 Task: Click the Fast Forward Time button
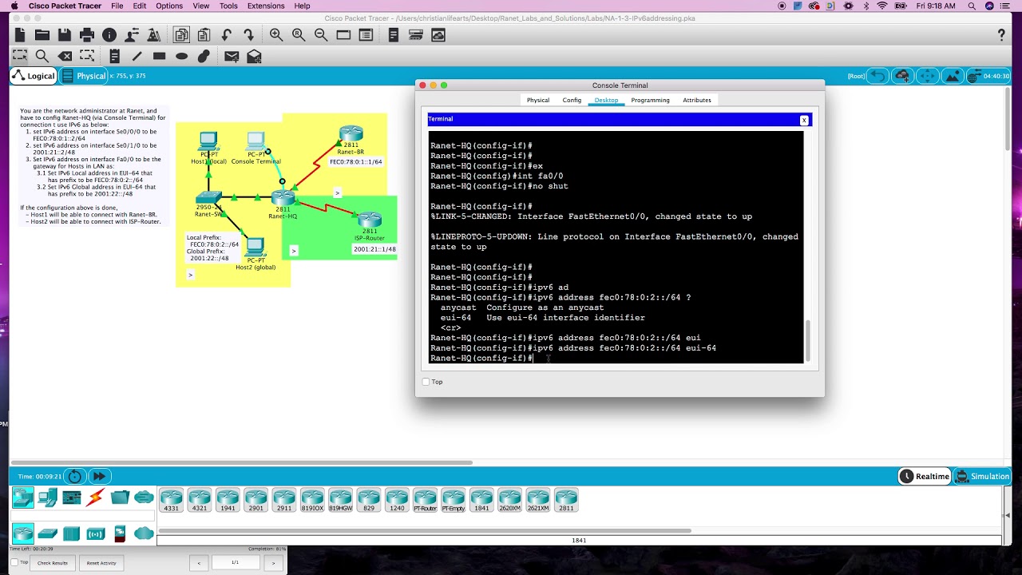(x=99, y=476)
